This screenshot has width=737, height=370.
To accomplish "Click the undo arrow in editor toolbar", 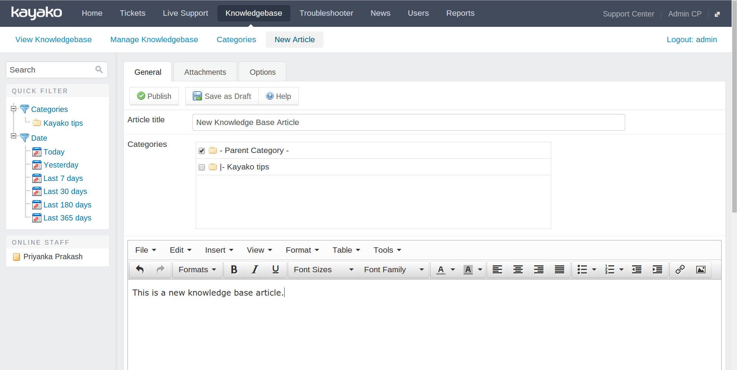I will click(x=140, y=270).
